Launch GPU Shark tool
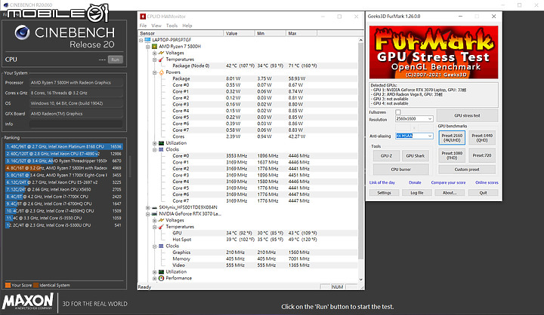This screenshot has height=315, width=544. pos(416,156)
